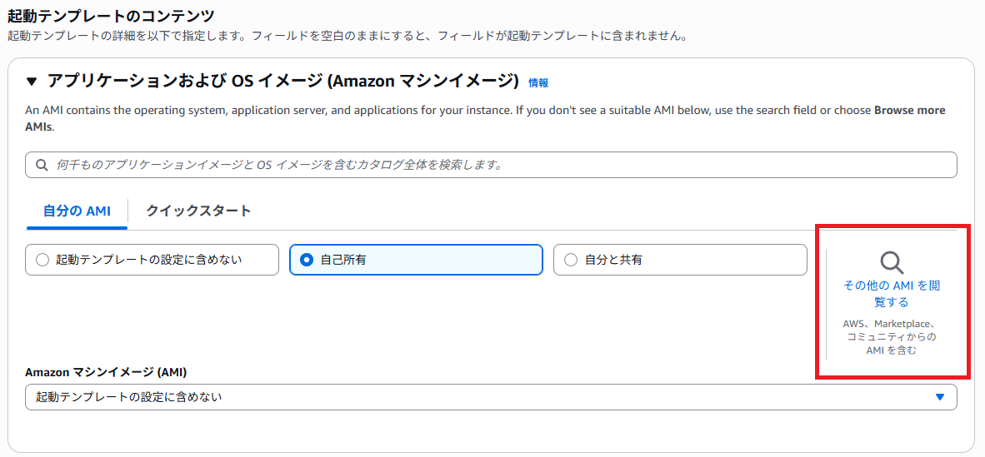Collapse the アプリケーションおよび OS イメージ section triangle
Screen dimensions: 985x457
click(x=32, y=82)
